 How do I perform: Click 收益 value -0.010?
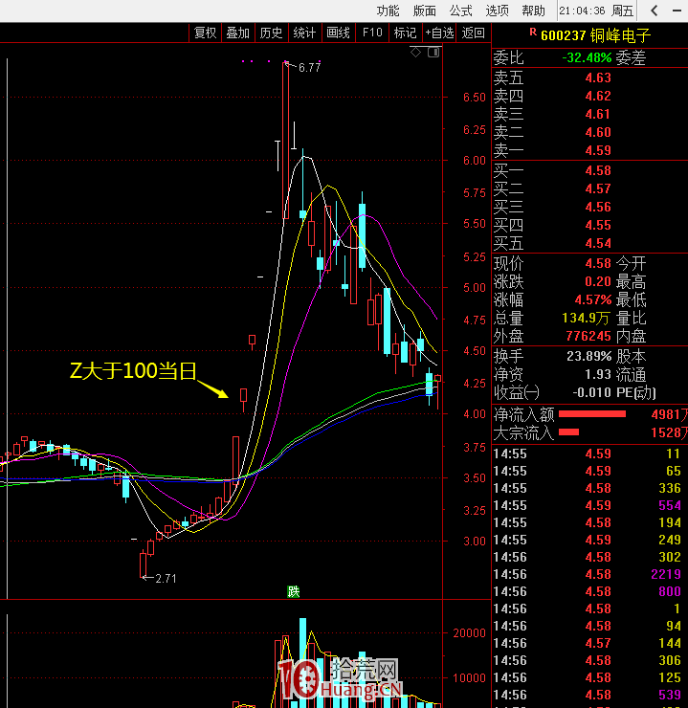coord(592,392)
